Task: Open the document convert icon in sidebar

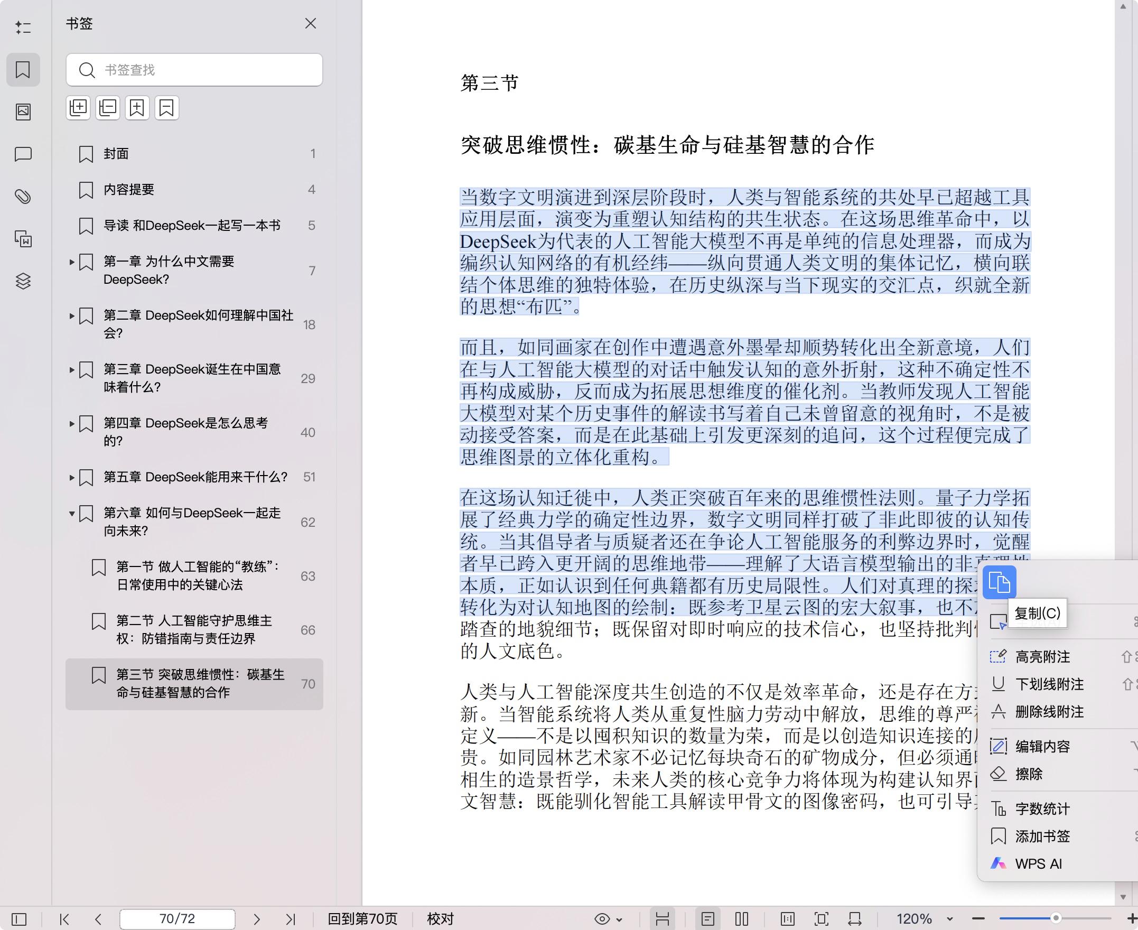Action: pos(23,239)
